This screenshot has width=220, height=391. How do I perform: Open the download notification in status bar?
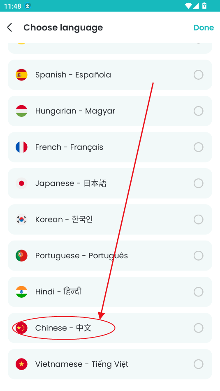[28, 6]
